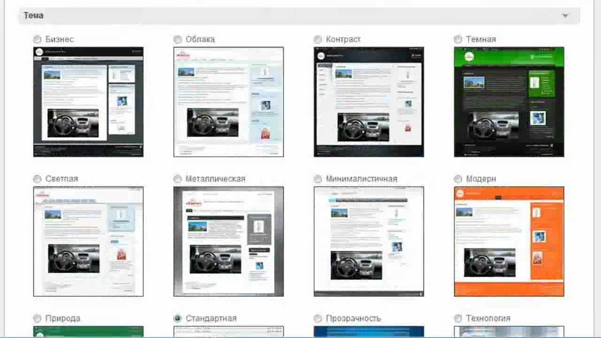This screenshot has height=338, width=601.
Task: Select the Бизнес theme radio button
Action: pyautogui.click(x=37, y=39)
